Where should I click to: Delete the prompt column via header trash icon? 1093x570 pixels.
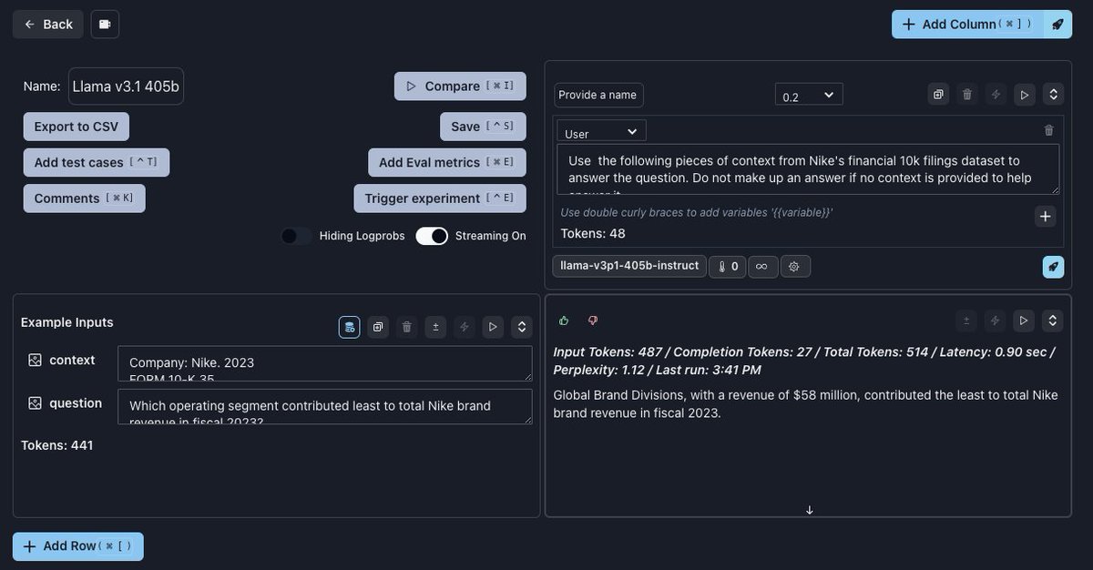(967, 95)
